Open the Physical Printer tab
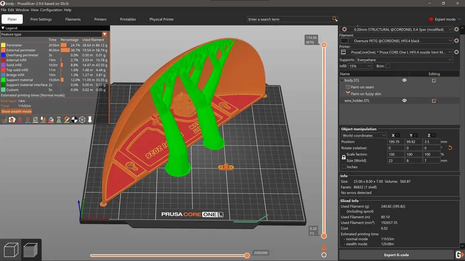 coord(162,19)
